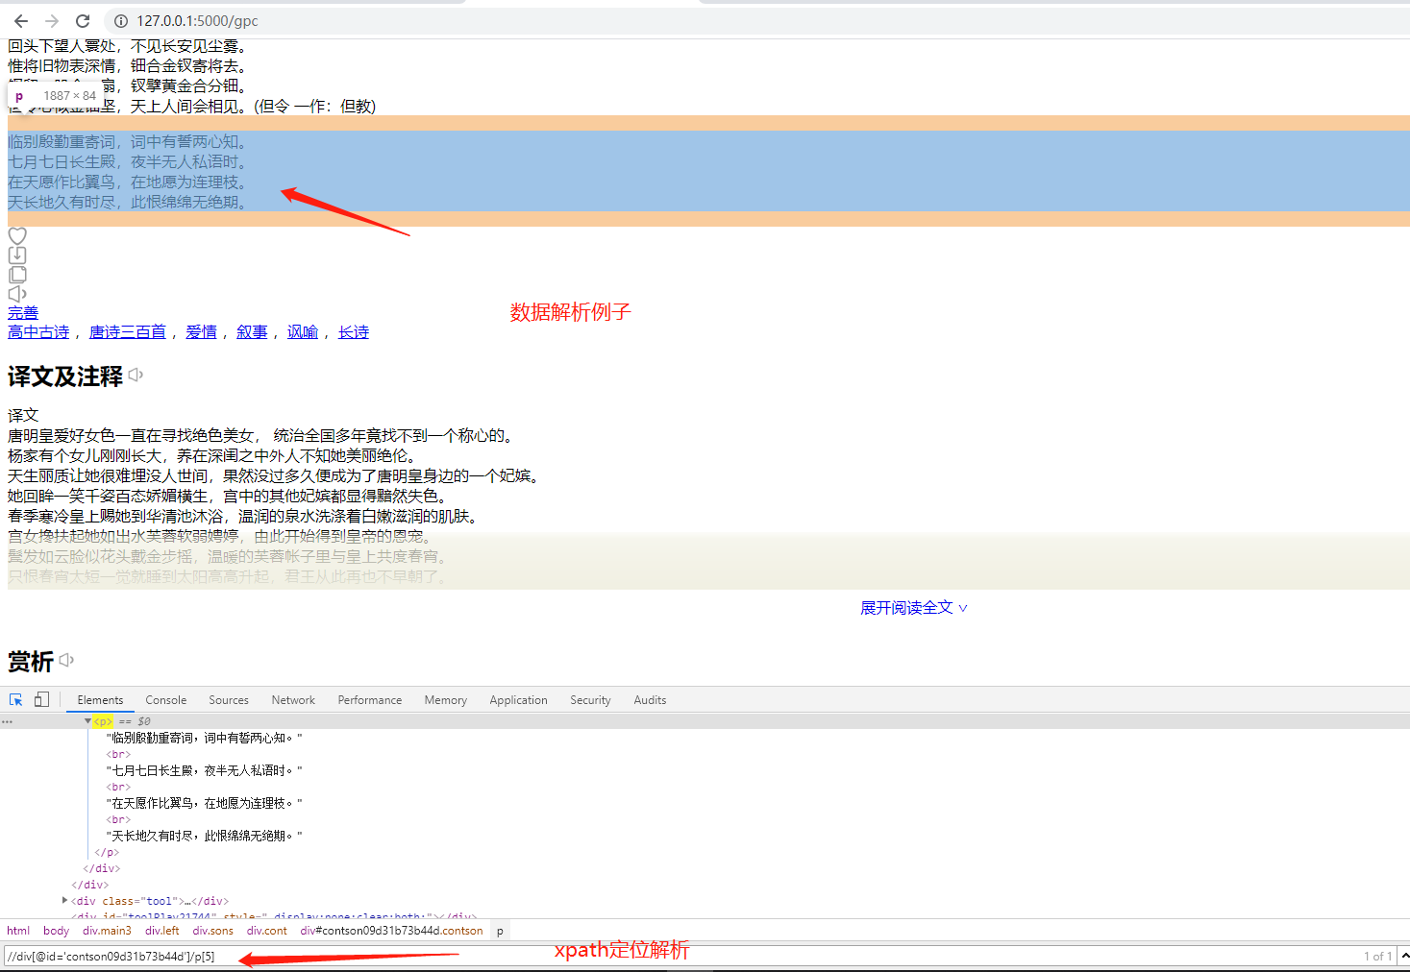Expand the div class="tool" node
Screen dimensions: 1410x972
coord(64,901)
